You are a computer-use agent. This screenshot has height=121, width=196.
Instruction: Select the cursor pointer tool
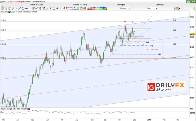tap(2, 8)
